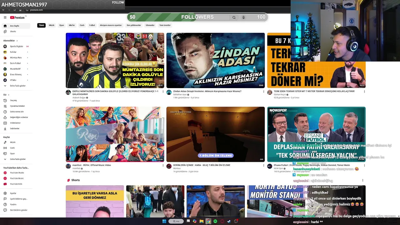
Task: Open İçerik bildirme geçmişi report history
Action: pos(16,199)
